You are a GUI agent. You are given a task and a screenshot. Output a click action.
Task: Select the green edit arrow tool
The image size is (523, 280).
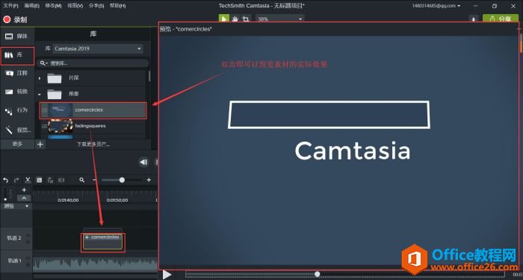tap(224, 19)
